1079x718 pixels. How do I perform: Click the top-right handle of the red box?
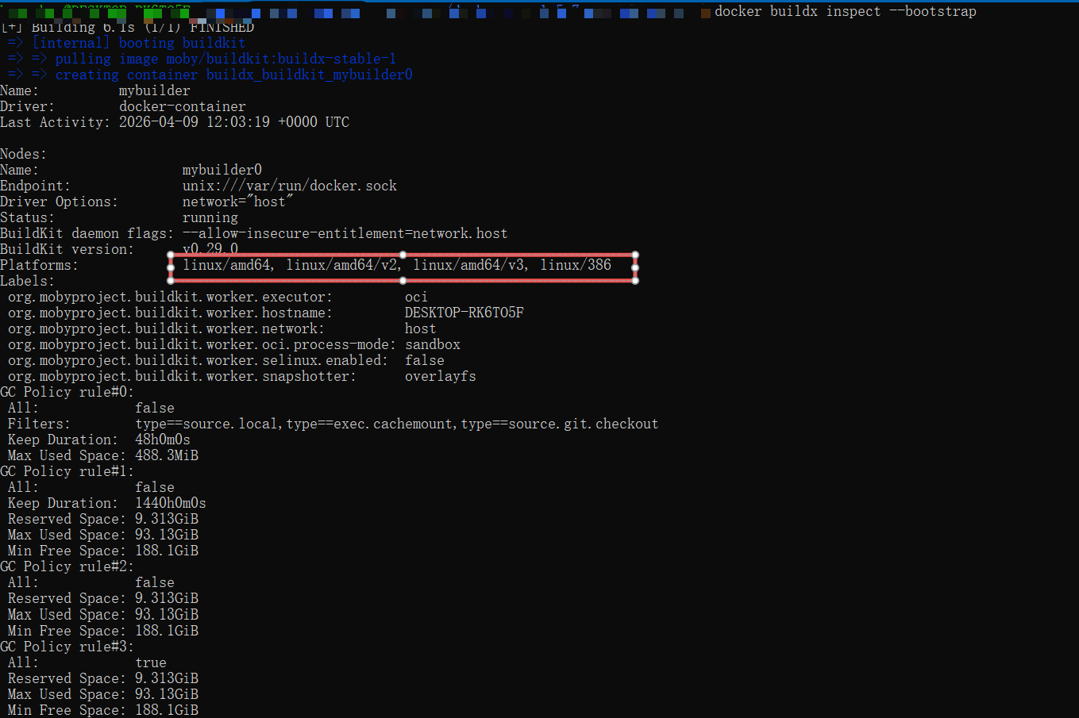[x=635, y=255]
